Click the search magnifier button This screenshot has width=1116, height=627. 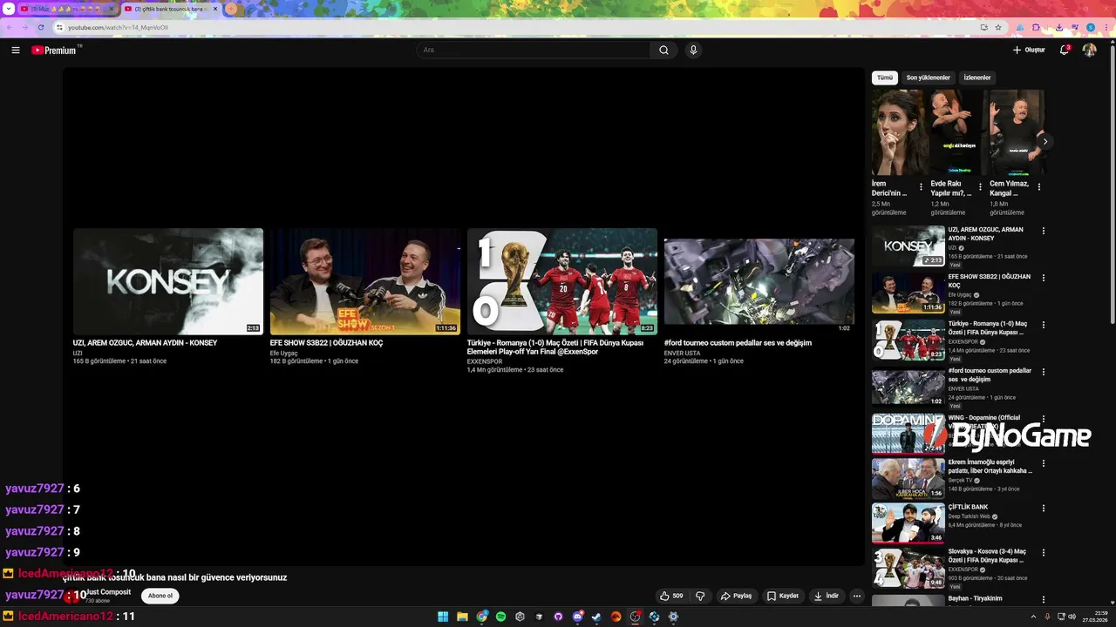click(663, 51)
